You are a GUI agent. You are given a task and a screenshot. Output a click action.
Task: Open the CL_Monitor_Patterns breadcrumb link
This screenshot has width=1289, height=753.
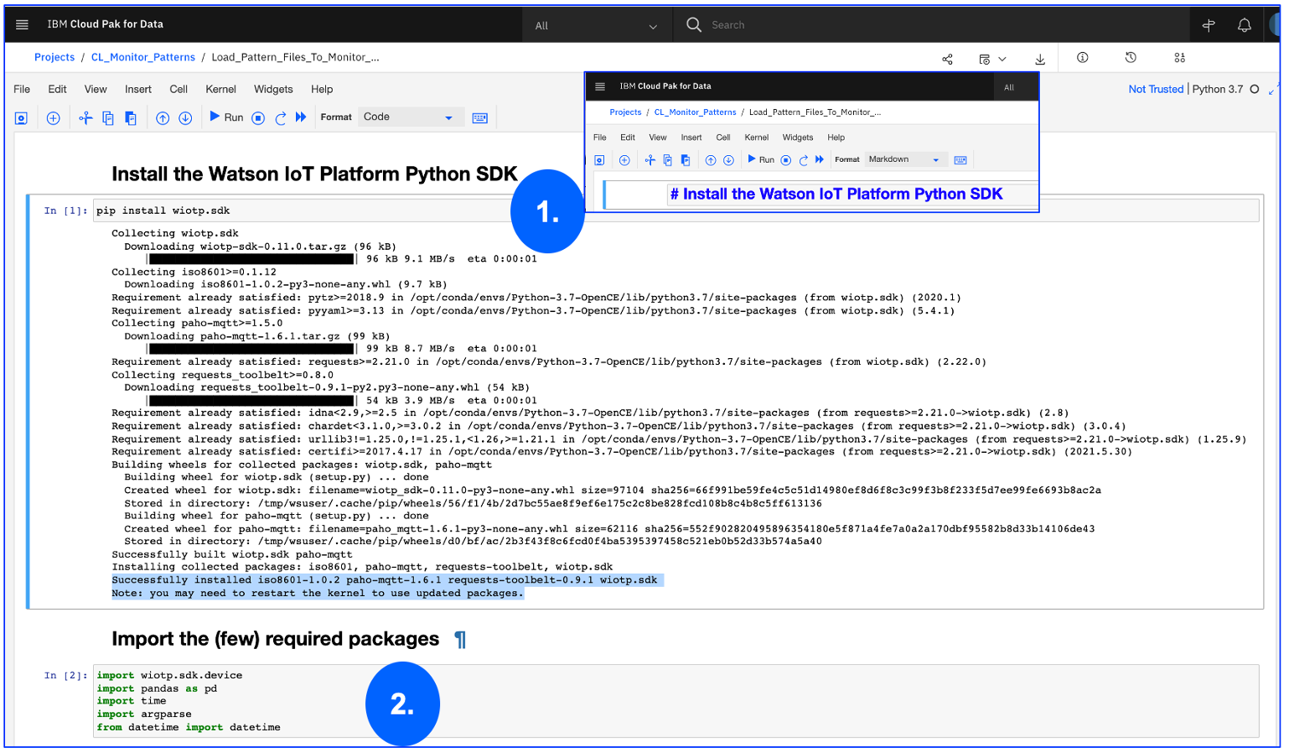(x=143, y=57)
